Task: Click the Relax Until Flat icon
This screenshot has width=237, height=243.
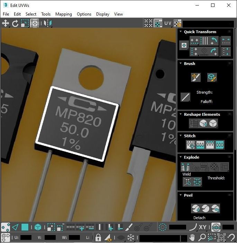Action: [x=203, y=123]
